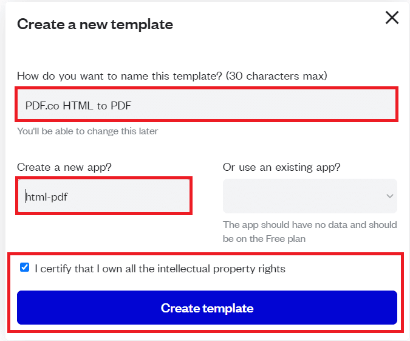Focus the template name input field
Image resolution: width=410 pixels, height=341 pixels.
pyautogui.click(x=207, y=105)
